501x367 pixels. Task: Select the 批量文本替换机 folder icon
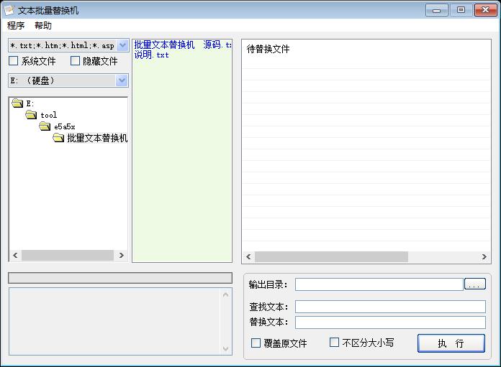point(58,138)
